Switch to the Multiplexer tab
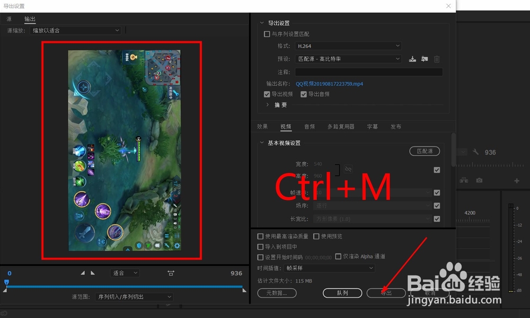 (x=341, y=126)
